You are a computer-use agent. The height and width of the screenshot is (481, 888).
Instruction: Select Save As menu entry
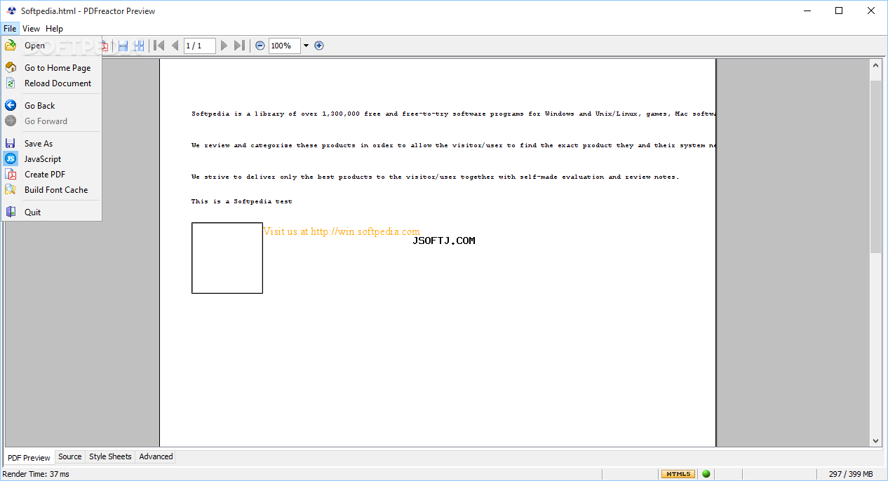pyautogui.click(x=52, y=144)
